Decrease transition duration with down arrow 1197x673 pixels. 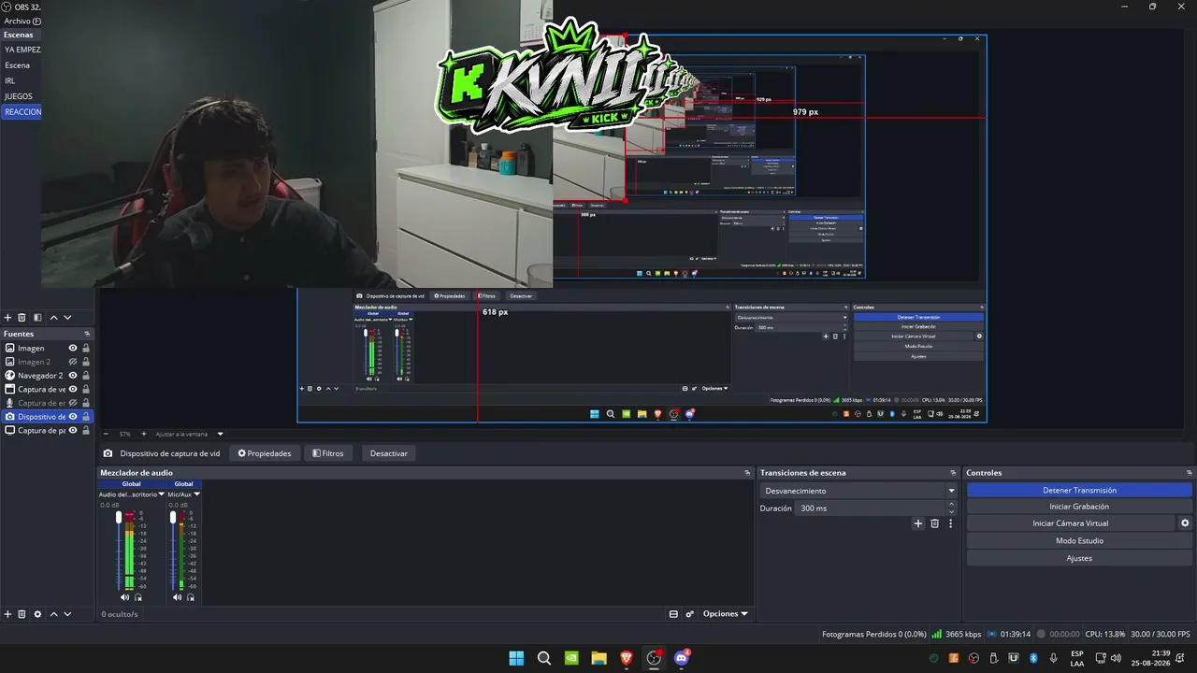tap(951, 512)
